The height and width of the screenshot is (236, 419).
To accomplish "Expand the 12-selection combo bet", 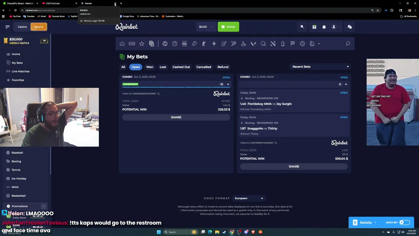I will tap(228, 84).
